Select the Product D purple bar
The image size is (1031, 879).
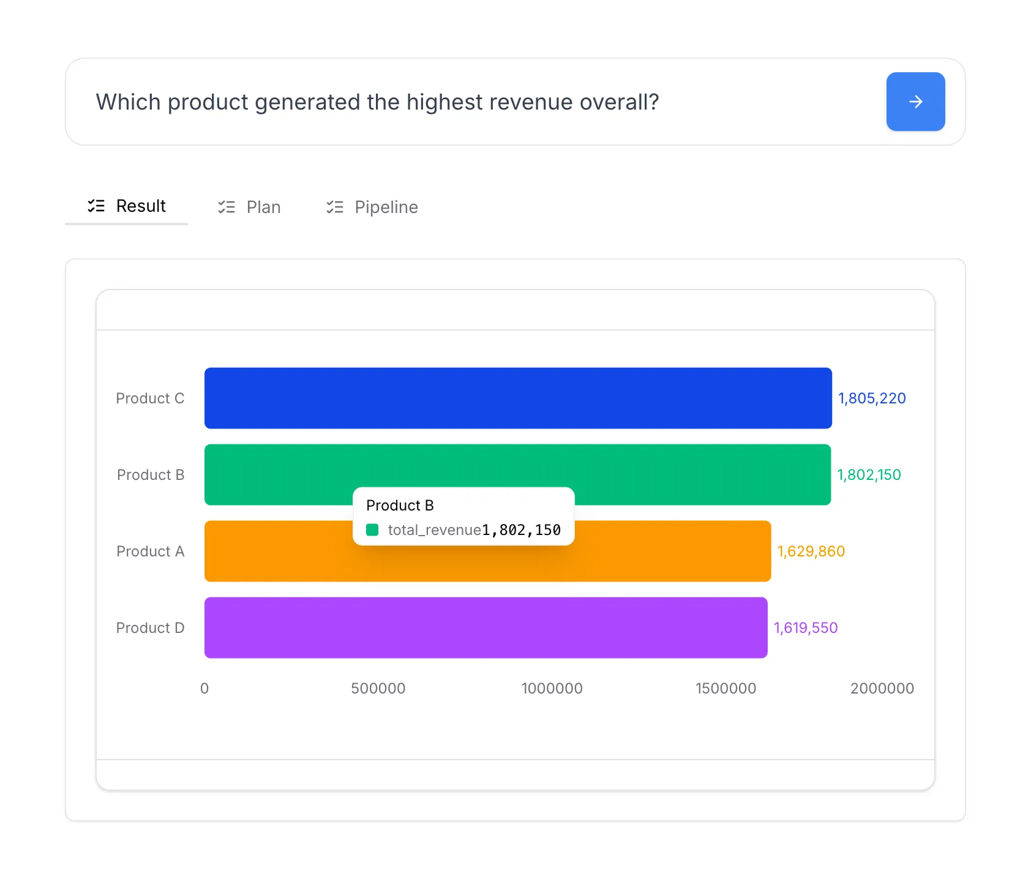[485, 627]
